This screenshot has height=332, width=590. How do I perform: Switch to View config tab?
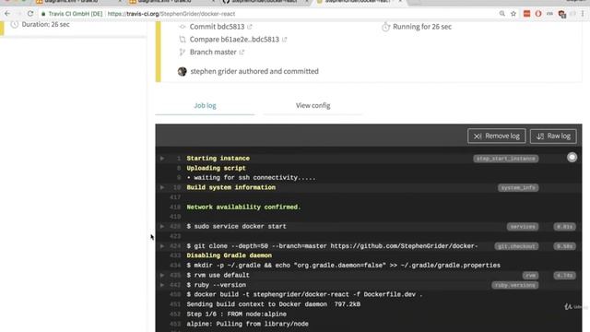point(313,106)
